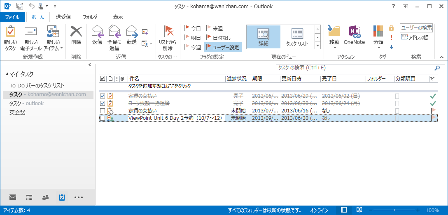Switch to Calendar navigation icon
Viewport: 448px width, 215px height.
[29, 197]
